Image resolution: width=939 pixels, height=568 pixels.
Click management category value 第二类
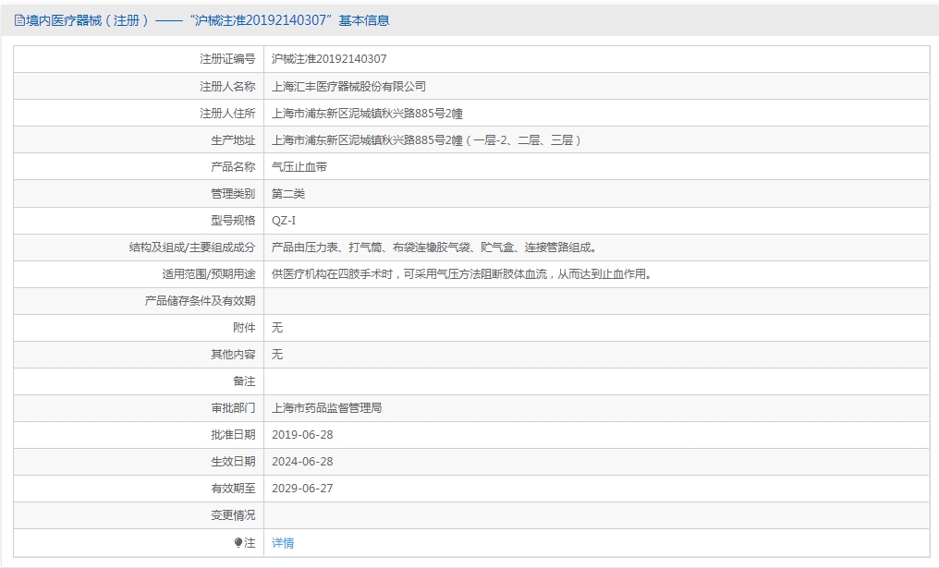(x=288, y=193)
